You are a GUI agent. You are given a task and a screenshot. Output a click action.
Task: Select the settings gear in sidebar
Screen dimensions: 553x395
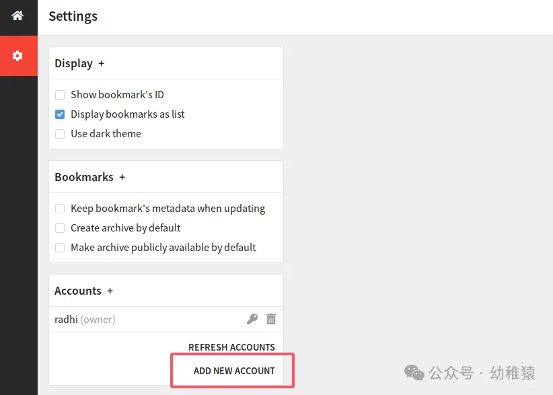pyautogui.click(x=17, y=56)
